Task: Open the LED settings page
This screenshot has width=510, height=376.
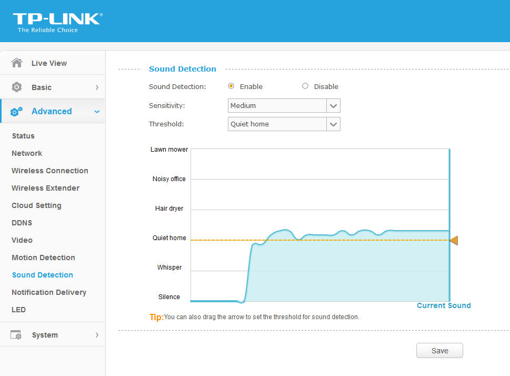Action: pyautogui.click(x=18, y=310)
